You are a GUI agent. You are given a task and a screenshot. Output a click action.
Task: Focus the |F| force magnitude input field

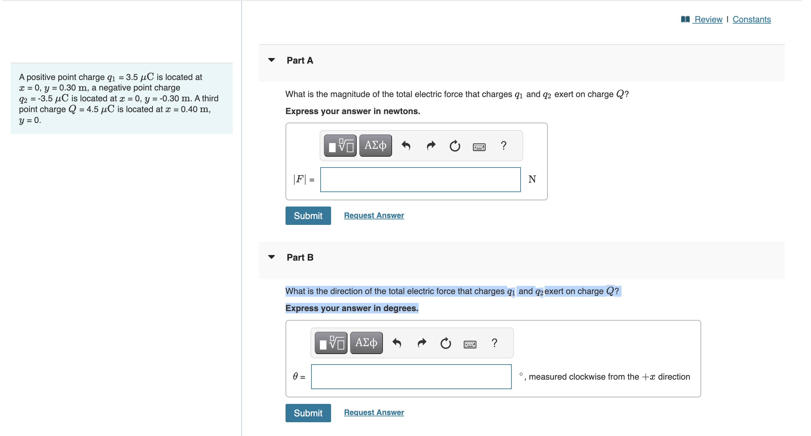coord(421,180)
